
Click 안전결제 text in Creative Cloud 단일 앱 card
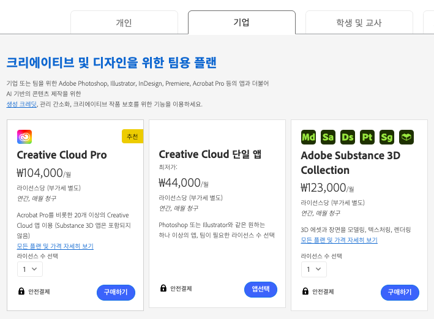(x=181, y=288)
